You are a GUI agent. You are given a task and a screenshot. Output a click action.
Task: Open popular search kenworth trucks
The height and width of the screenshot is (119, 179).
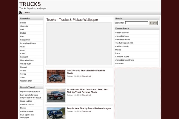pos(122,57)
